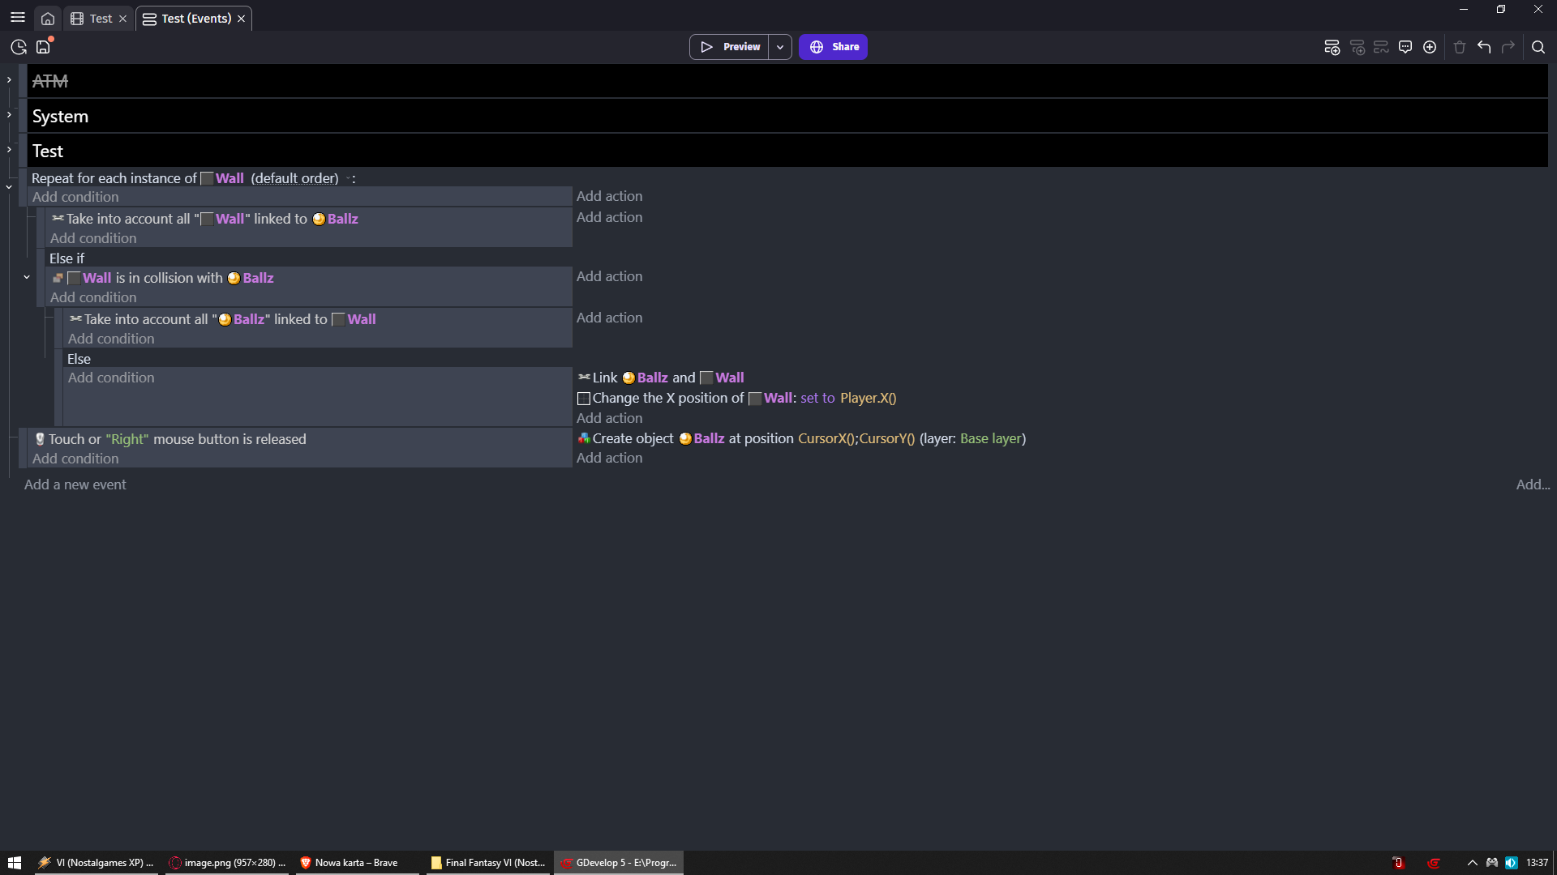Open the add other event type button
The height and width of the screenshot is (875, 1557).
pyautogui.click(x=1430, y=47)
